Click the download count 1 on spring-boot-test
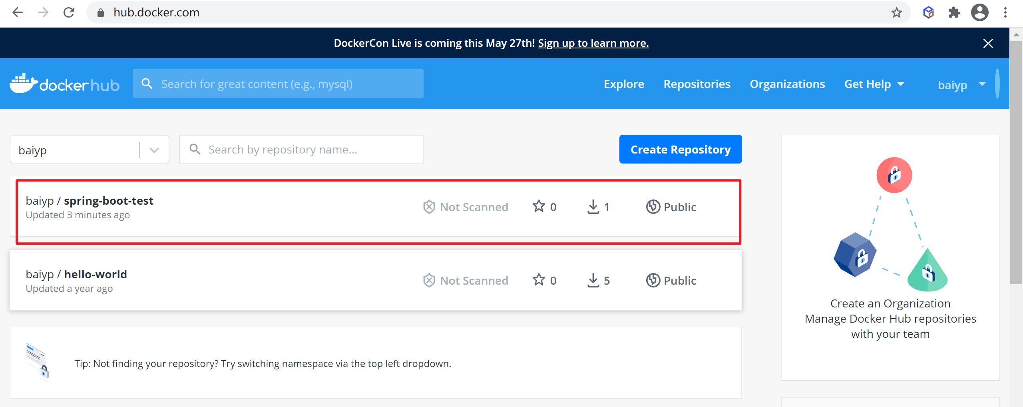The image size is (1023, 407). pos(607,207)
